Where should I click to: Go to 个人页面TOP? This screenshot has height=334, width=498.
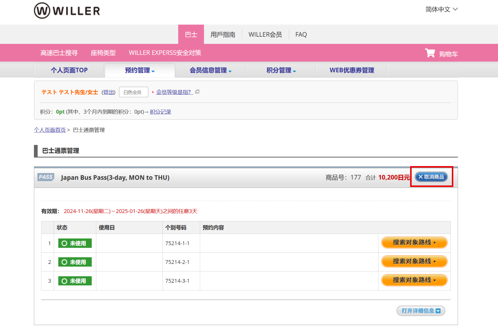tap(69, 70)
